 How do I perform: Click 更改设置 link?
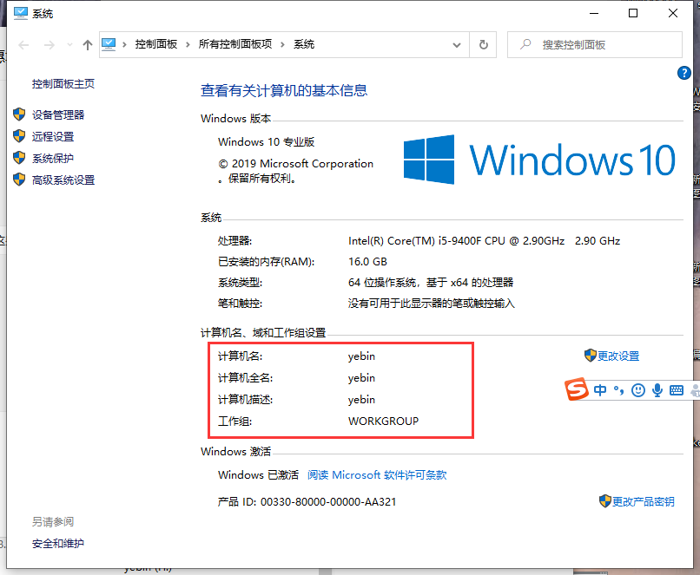tap(618, 356)
